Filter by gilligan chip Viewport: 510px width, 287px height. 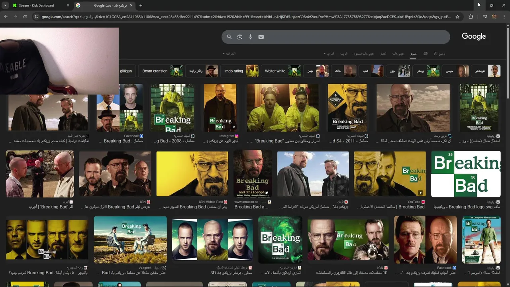pyautogui.click(x=127, y=71)
